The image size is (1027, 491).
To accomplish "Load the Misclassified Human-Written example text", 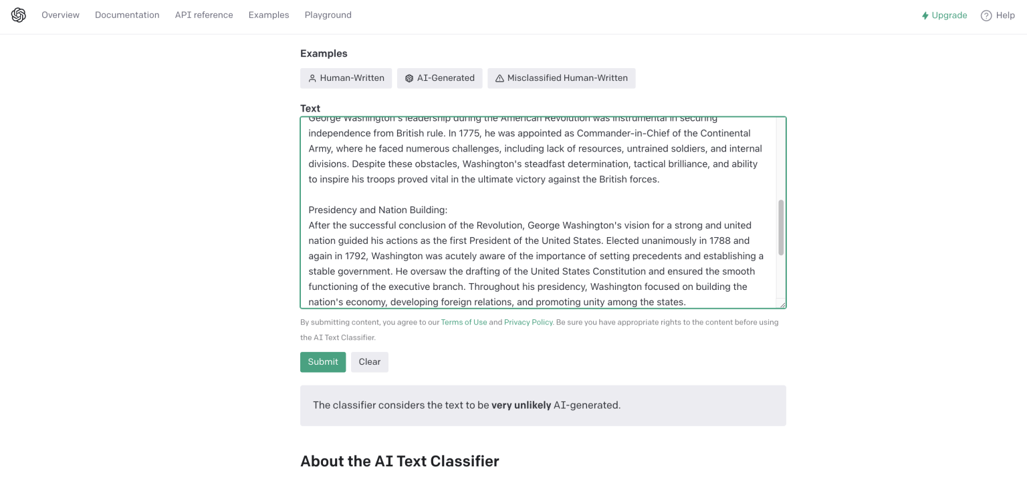I will coord(567,78).
